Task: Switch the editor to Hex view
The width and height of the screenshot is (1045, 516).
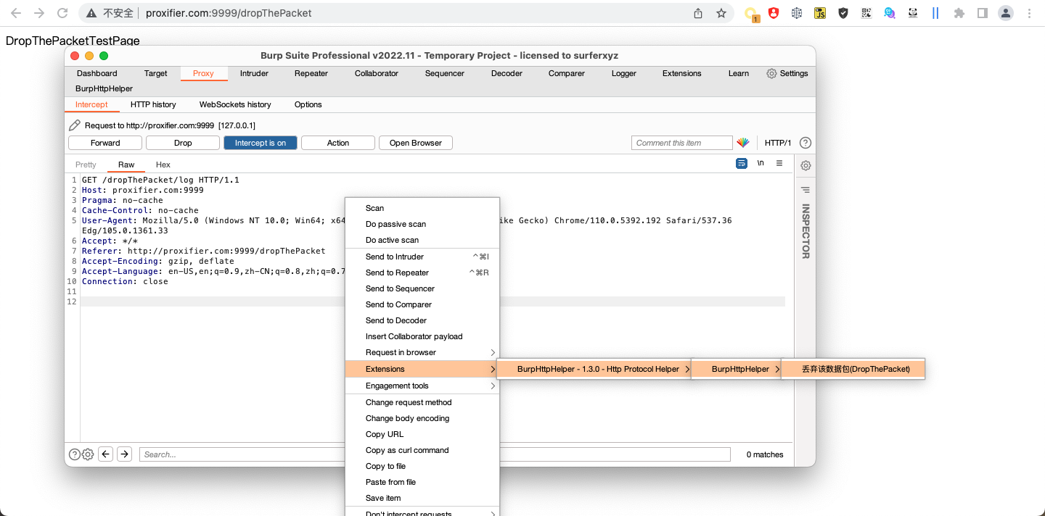Action: tap(163, 165)
